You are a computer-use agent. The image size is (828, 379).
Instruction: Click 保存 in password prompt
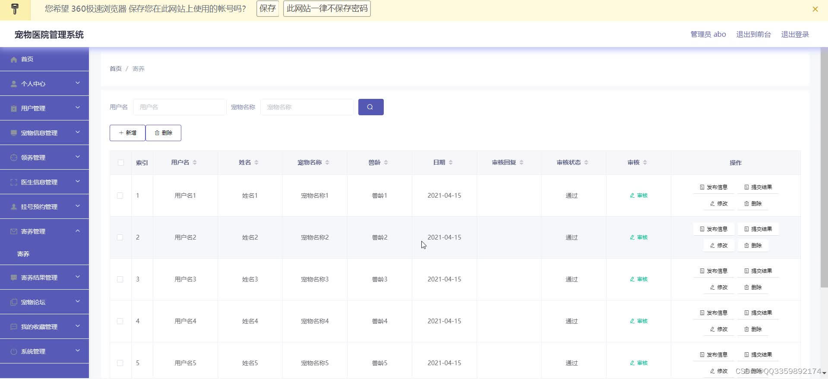268,9
